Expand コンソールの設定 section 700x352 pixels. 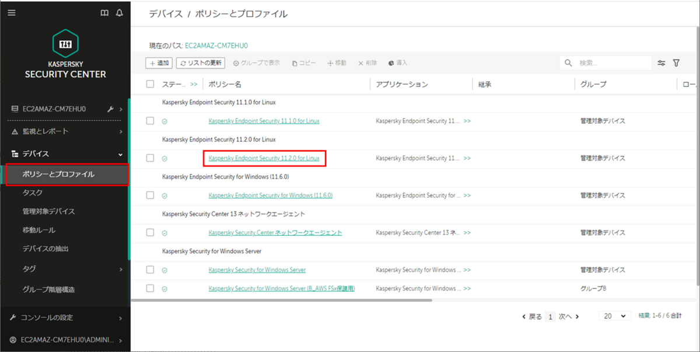[121, 318]
